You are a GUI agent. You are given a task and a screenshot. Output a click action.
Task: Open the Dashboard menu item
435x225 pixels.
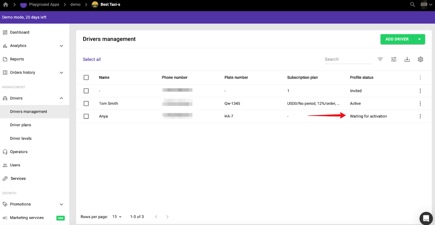(20, 32)
